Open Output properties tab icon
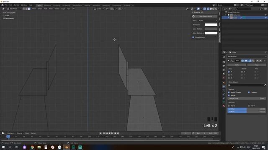268x150 pixels. click(x=224, y=66)
